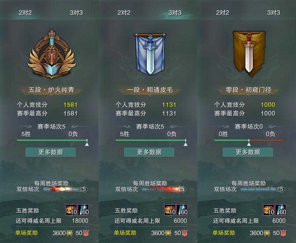The width and height of the screenshot is (296, 243).
Task: Select highlighted 3对3 tab in middle panel
Action: click(175, 13)
